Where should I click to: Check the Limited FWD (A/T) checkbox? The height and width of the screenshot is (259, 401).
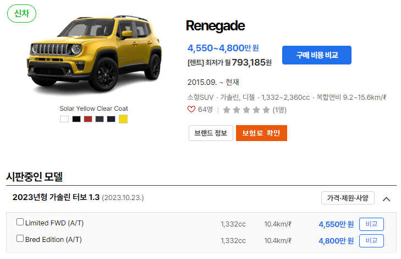[x=20, y=222]
